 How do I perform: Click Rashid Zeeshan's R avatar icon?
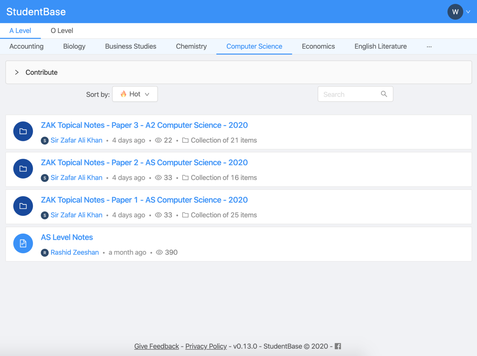tap(45, 253)
